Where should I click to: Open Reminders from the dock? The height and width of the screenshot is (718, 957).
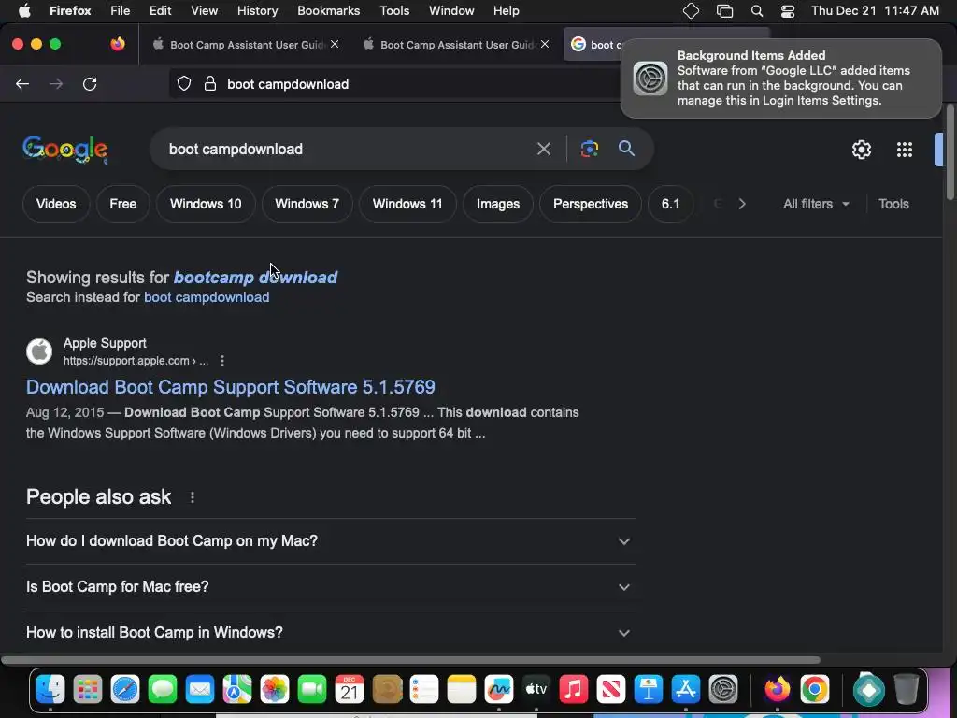click(x=424, y=690)
